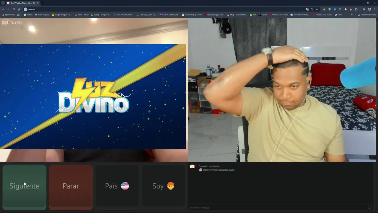Click the Ome.tv logo on video

[12, 22]
